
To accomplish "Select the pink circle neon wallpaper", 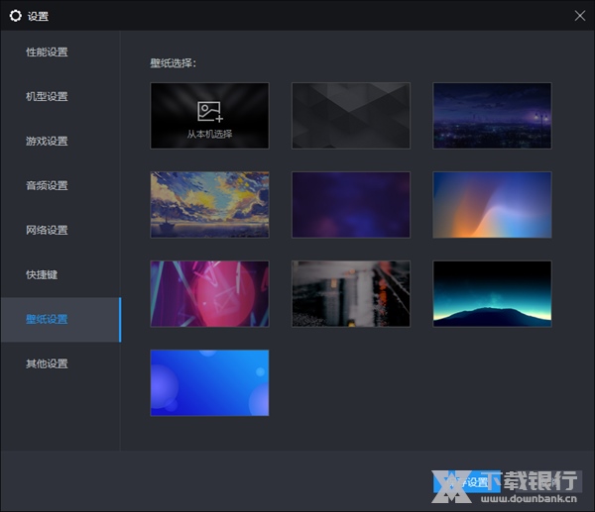I will click(x=209, y=294).
